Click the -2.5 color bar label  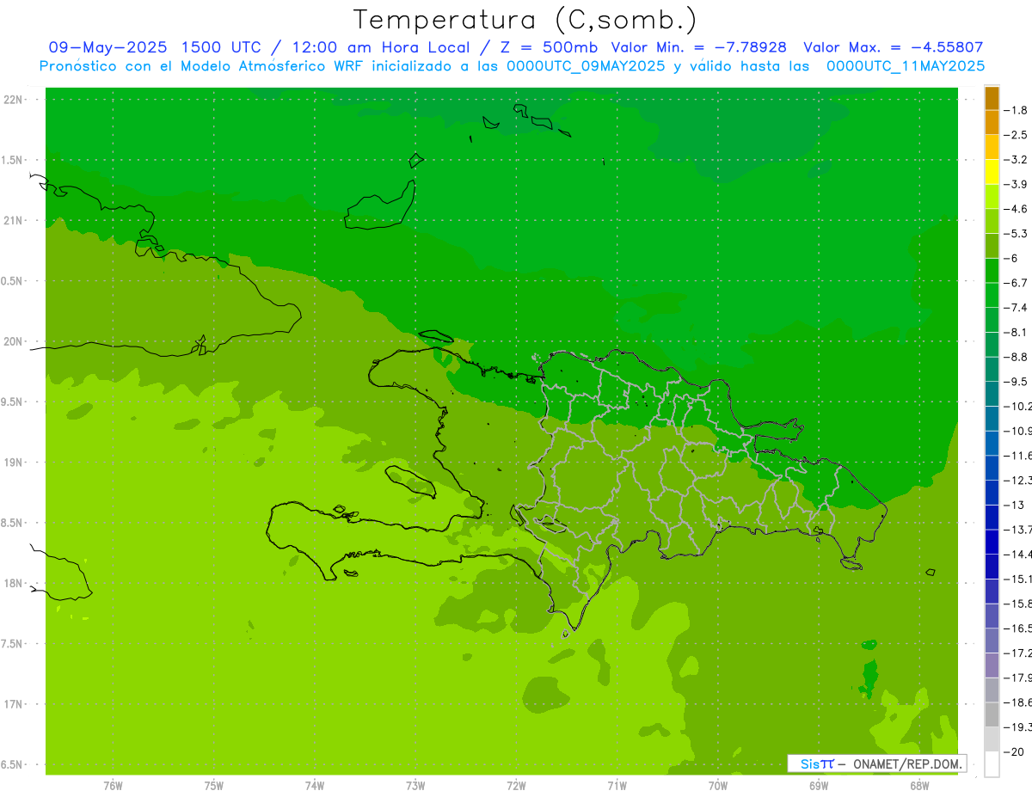point(1017,135)
